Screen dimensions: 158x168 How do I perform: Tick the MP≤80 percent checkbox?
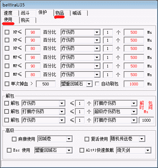pyautogui.click(x=7, y=75)
